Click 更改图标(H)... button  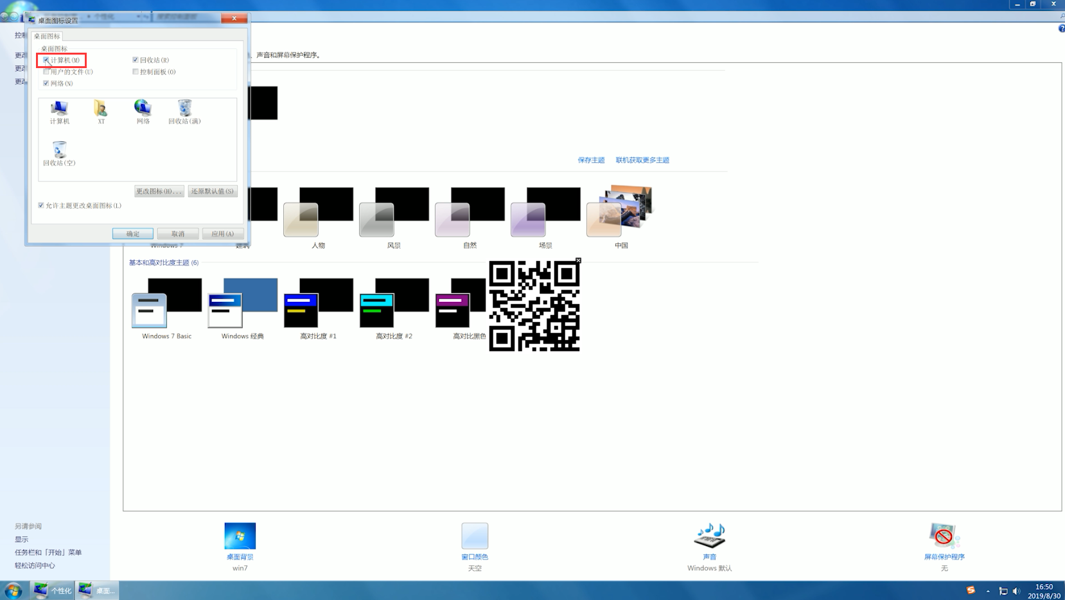click(159, 191)
